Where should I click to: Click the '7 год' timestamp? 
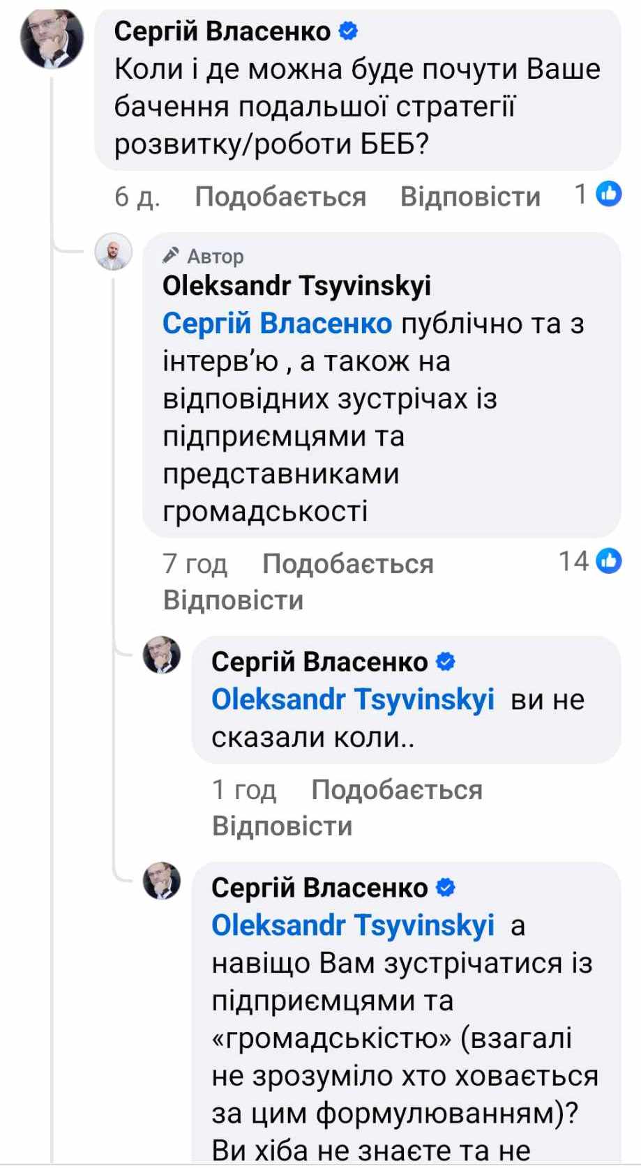195,563
